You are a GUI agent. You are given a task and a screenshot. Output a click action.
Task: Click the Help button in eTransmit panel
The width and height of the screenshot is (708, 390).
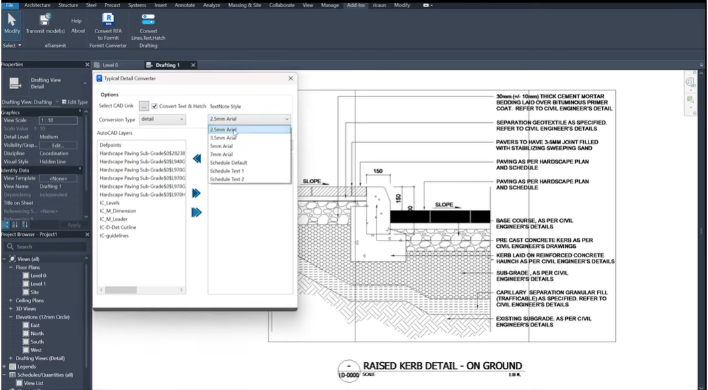[76, 21]
